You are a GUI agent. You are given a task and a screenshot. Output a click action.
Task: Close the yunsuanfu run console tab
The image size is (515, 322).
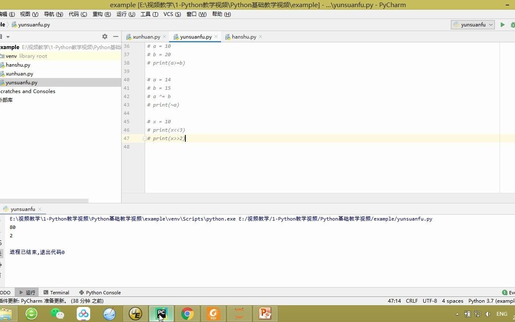[39, 209]
